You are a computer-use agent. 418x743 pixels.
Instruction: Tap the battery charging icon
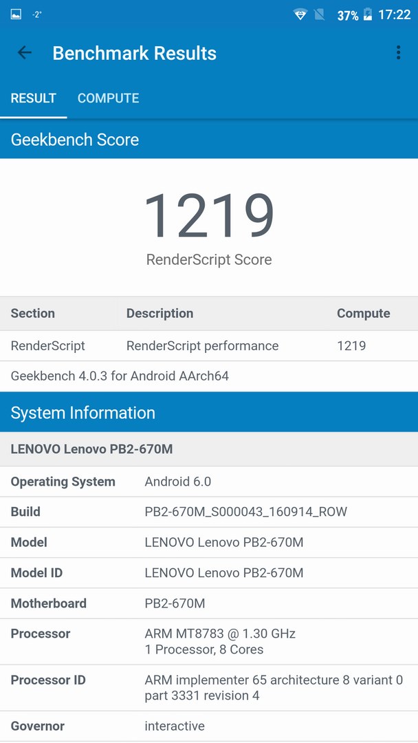pyautogui.click(x=368, y=14)
